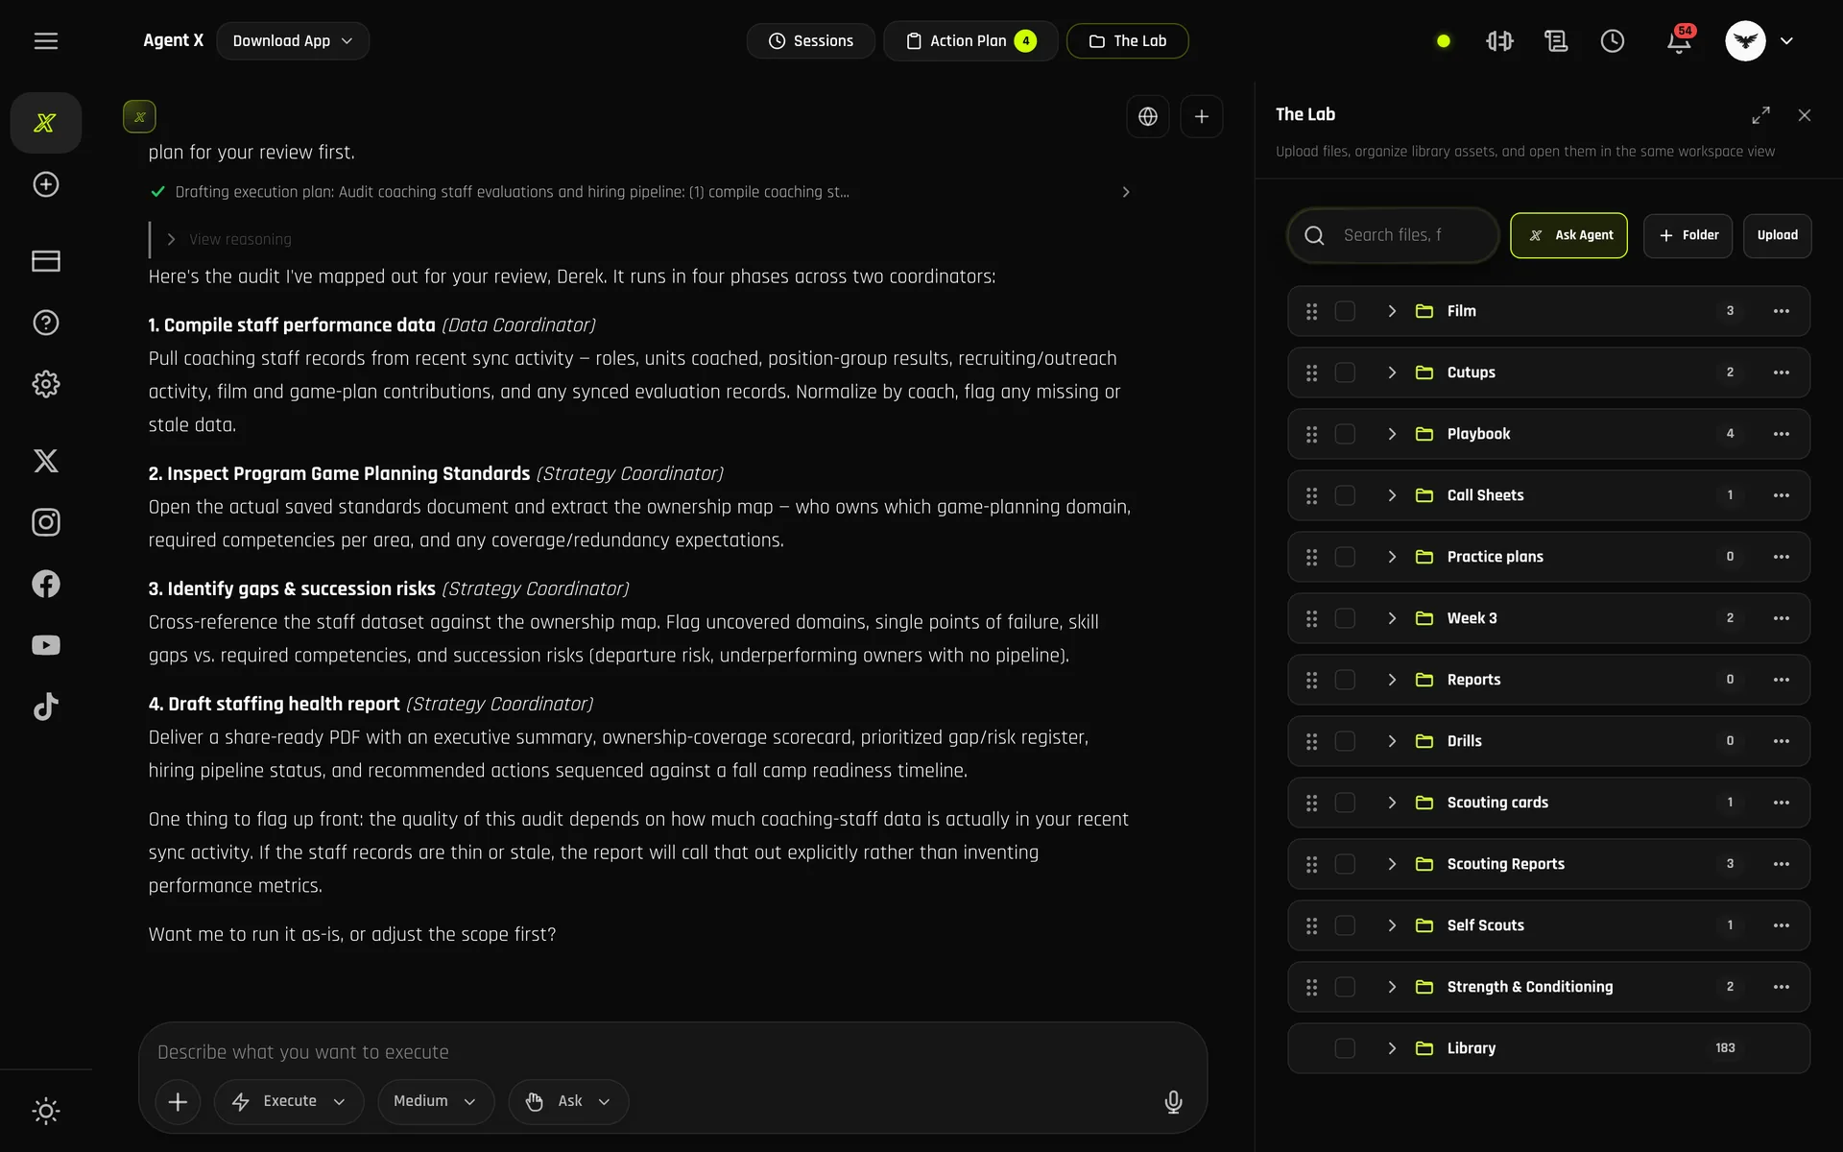Click the Upload button

(x=1777, y=235)
